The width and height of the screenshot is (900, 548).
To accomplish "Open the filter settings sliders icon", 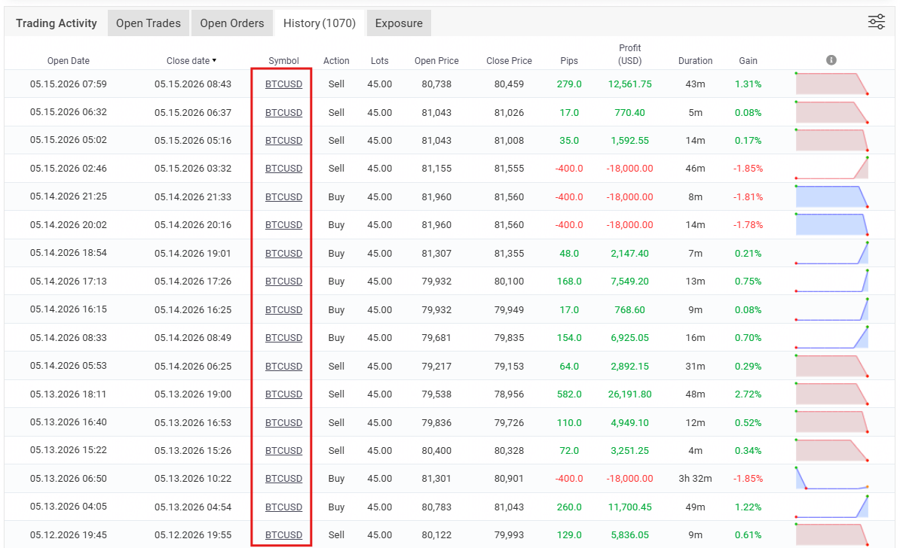I will click(876, 23).
